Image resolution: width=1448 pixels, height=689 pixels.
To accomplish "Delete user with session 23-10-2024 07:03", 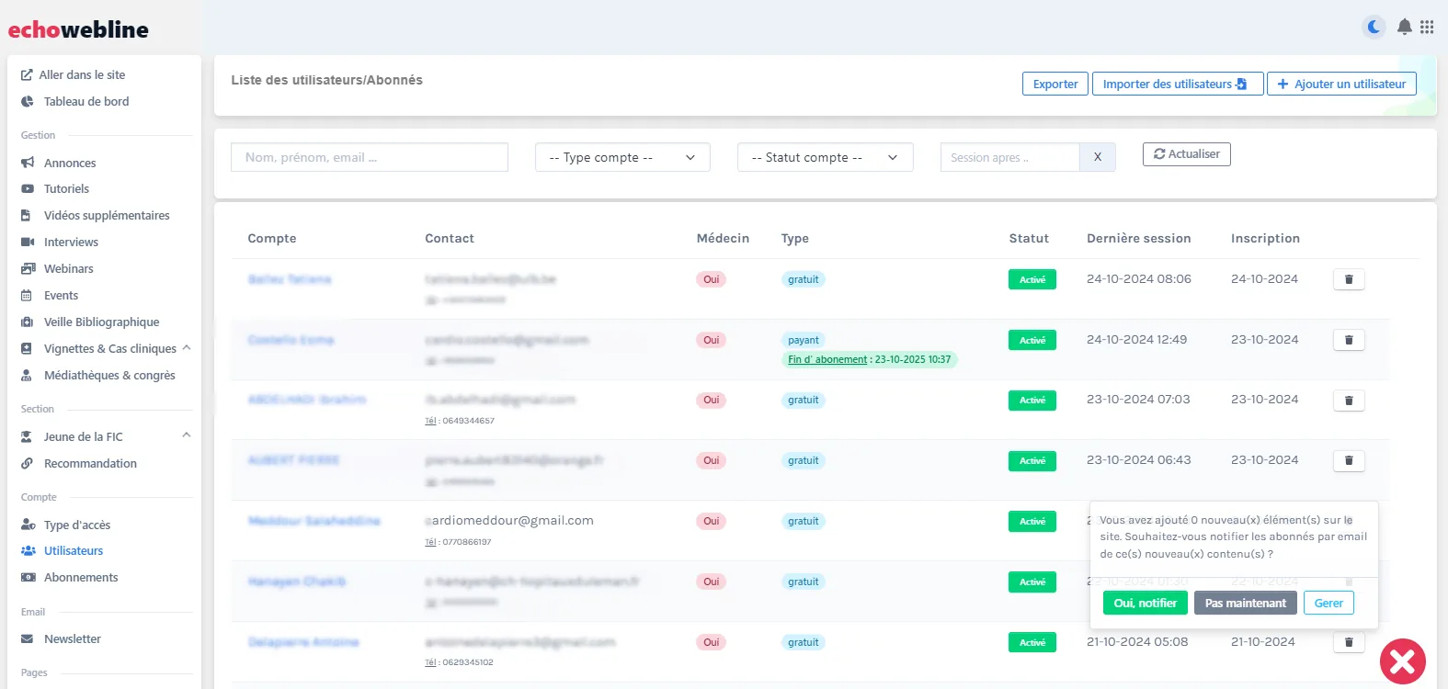I will tap(1349, 401).
